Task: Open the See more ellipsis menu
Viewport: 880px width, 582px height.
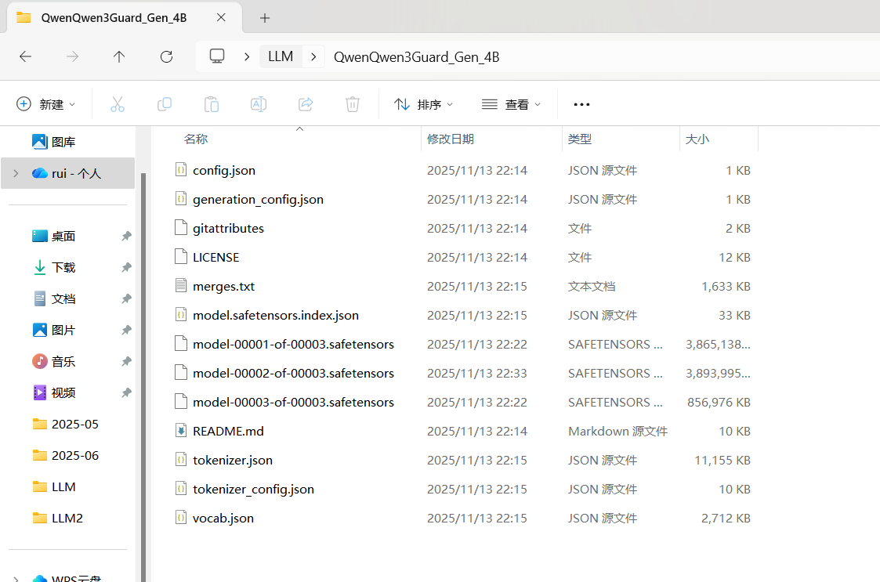Action: point(581,104)
